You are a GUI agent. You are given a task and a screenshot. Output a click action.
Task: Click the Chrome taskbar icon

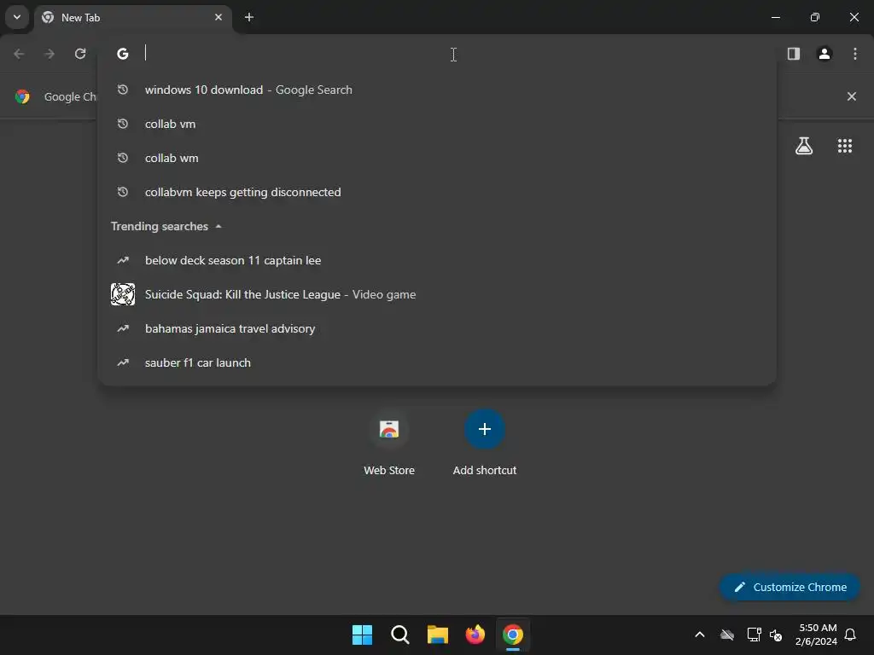[x=513, y=635]
